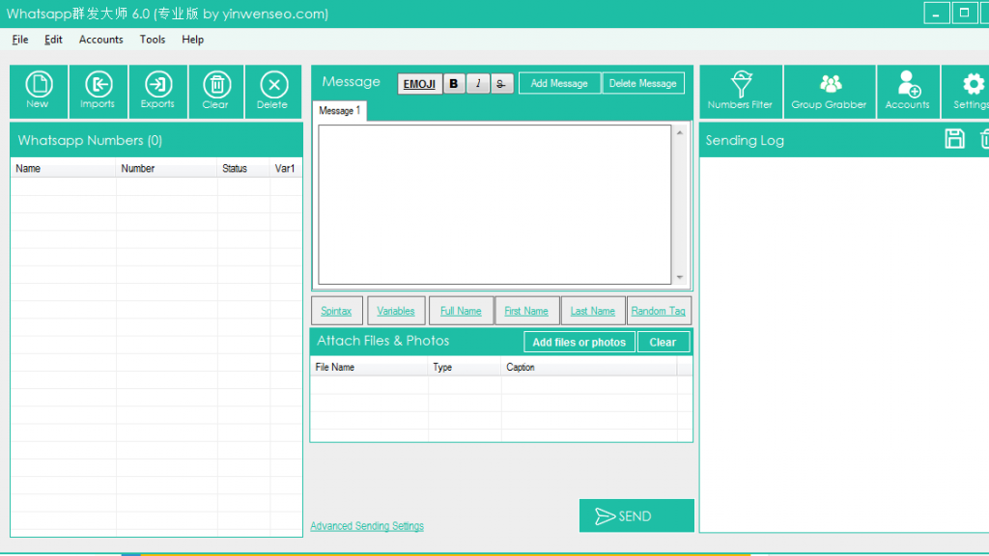Toggle strikethrough formatting
The image size is (989, 556).
coord(501,84)
